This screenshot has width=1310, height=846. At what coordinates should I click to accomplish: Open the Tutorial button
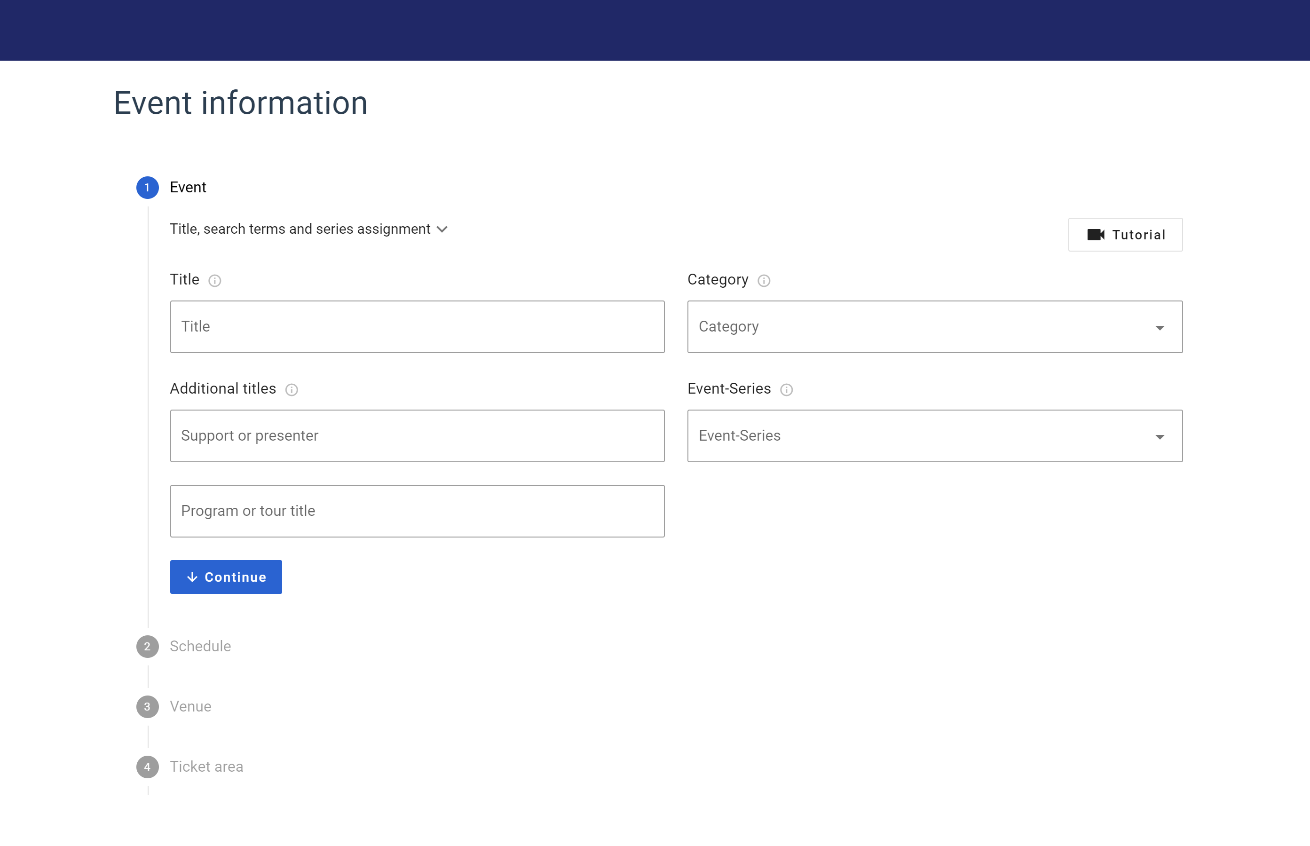pyautogui.click(x=1125, y=235)
